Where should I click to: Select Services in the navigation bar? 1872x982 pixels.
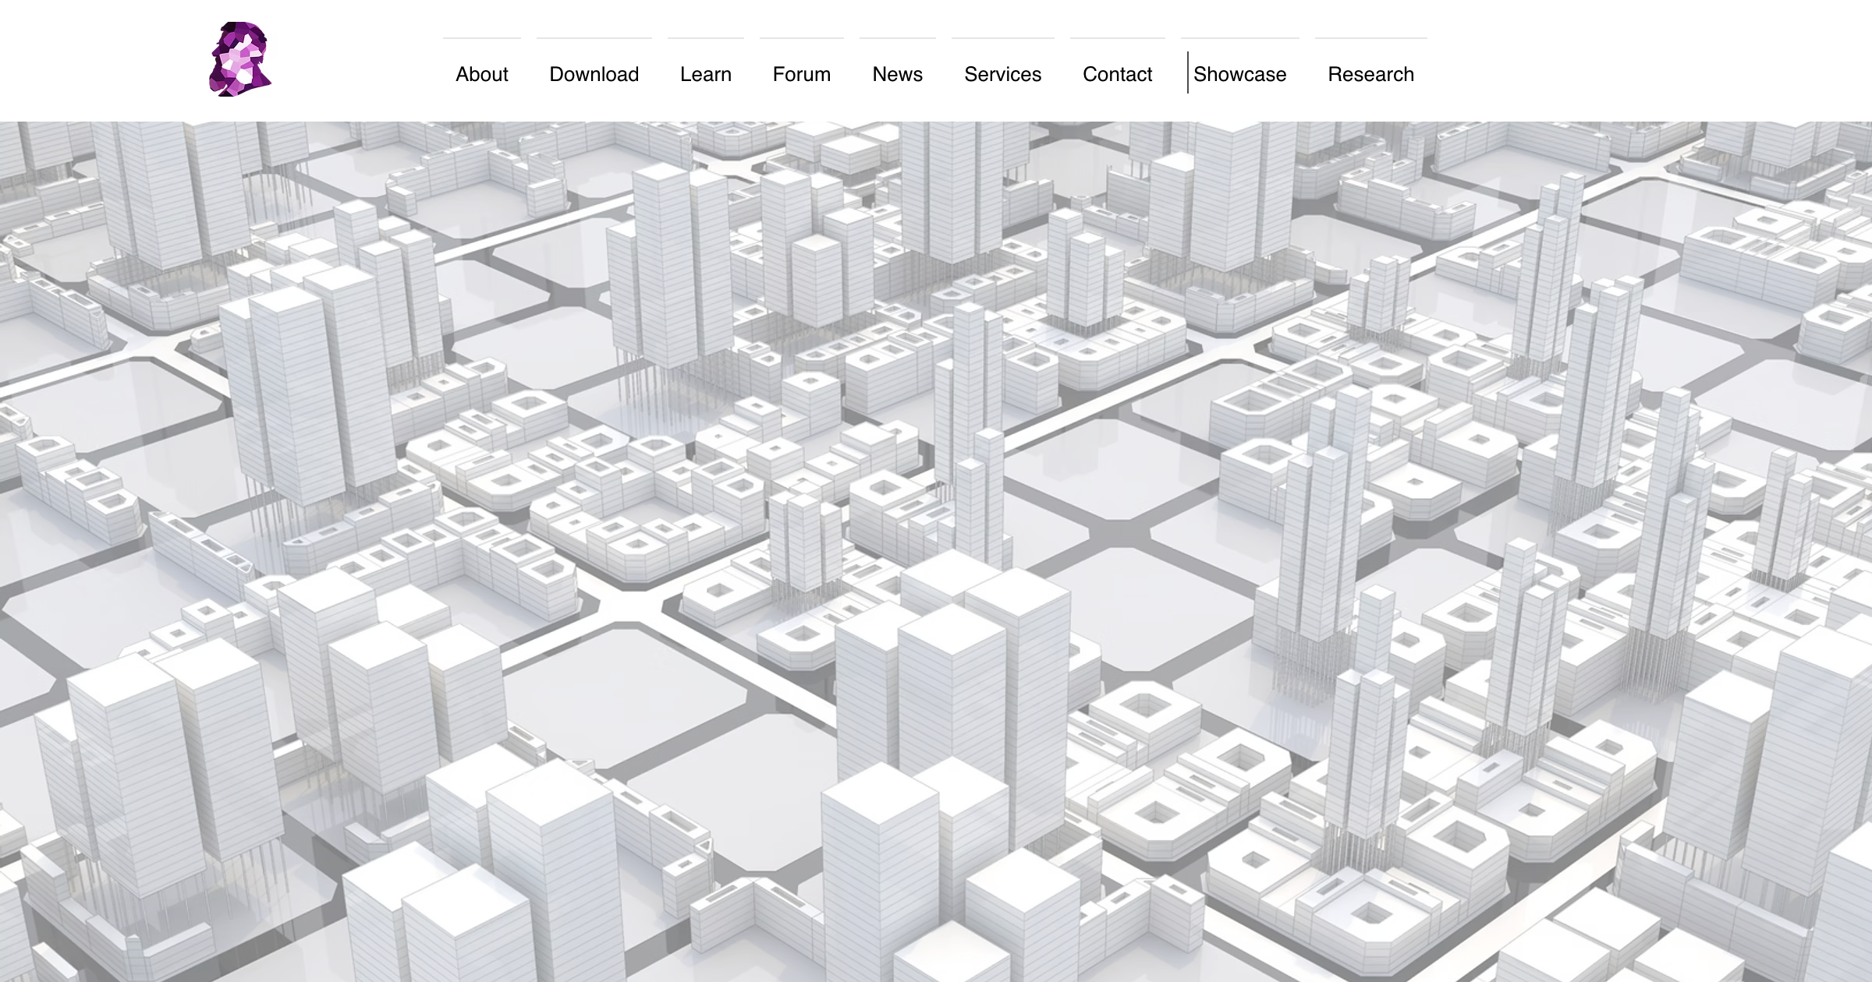(1003, 74)
